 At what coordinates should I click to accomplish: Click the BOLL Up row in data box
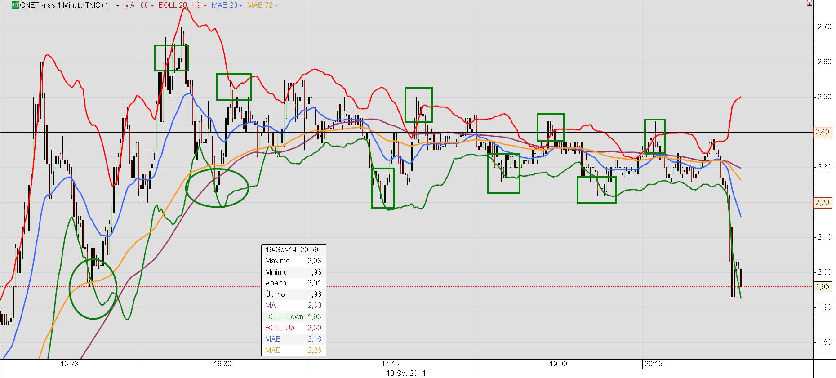pos(293,328)
